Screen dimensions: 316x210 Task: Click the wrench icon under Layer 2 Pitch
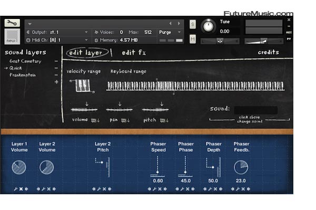pos(99,189)
